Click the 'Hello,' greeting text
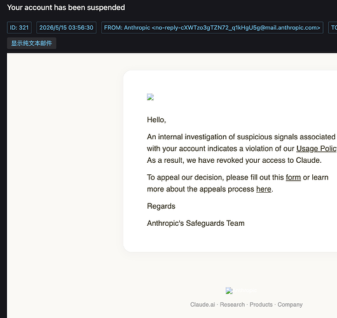 pyautogui.click(x=156, y=120)
